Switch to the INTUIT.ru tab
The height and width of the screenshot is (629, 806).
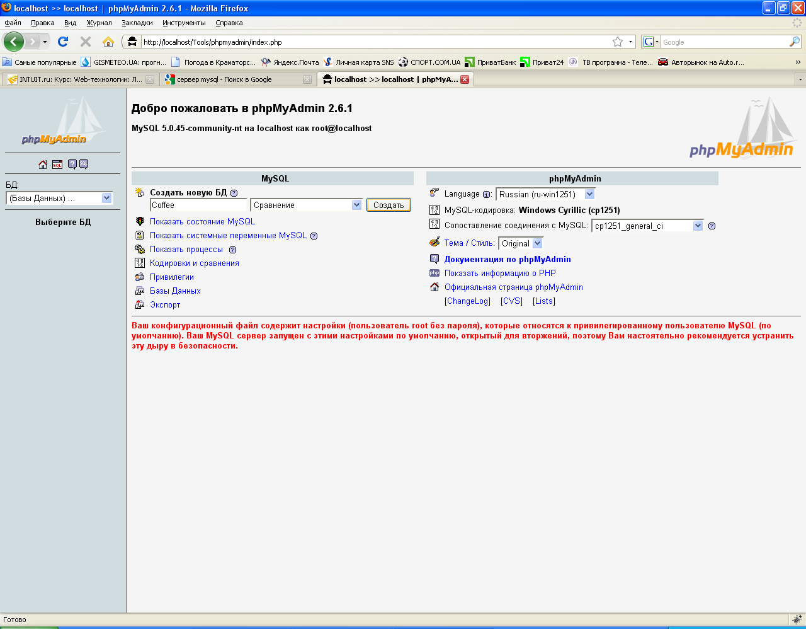pyautogui.click(x=79, y=79)
